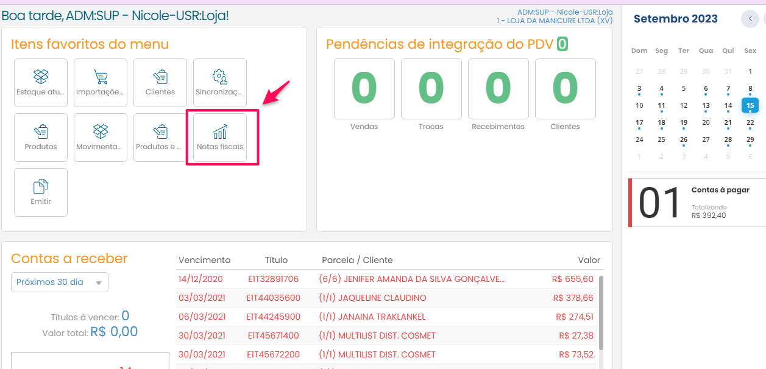Select day 15 in the calendar

750,105
